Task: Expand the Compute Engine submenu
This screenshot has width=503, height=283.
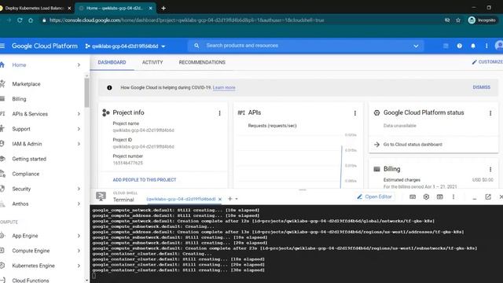Action: tap(79, 251)
